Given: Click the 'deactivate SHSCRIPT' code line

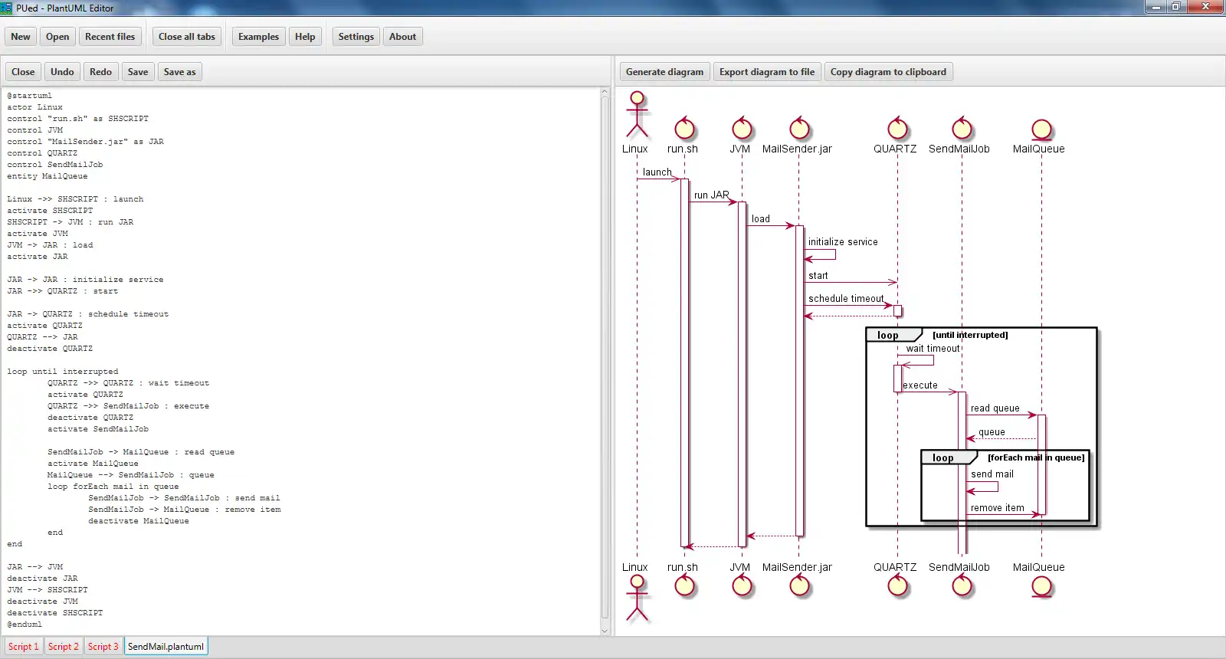Looking at the screenshot, I should coord(55,613).
